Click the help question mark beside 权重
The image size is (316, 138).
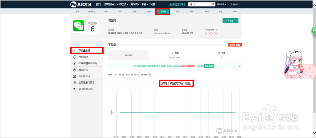[95, 23]
